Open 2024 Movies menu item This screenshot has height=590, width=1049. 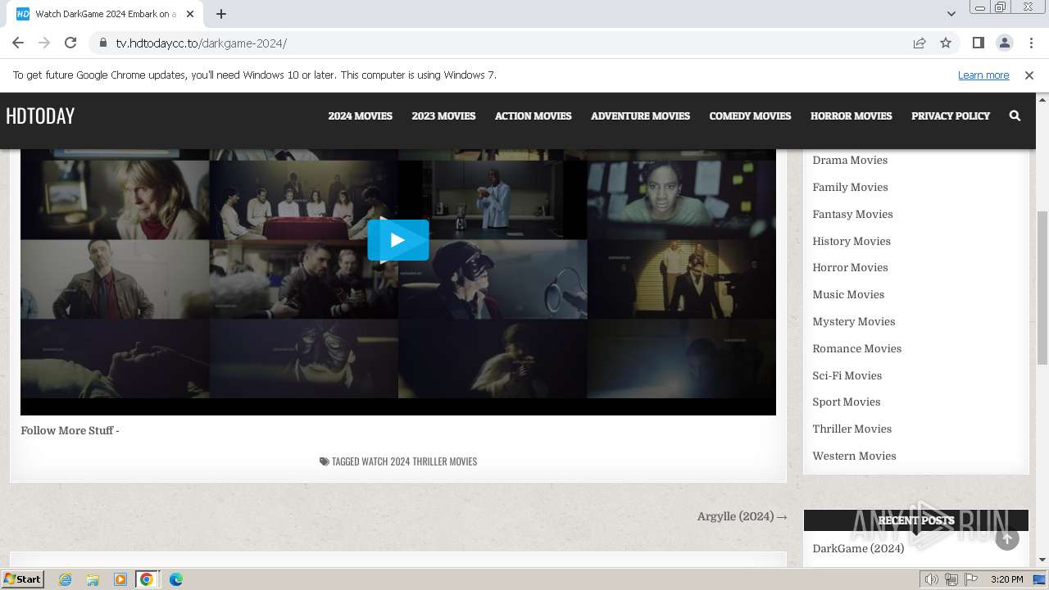(x=360, y=116)
